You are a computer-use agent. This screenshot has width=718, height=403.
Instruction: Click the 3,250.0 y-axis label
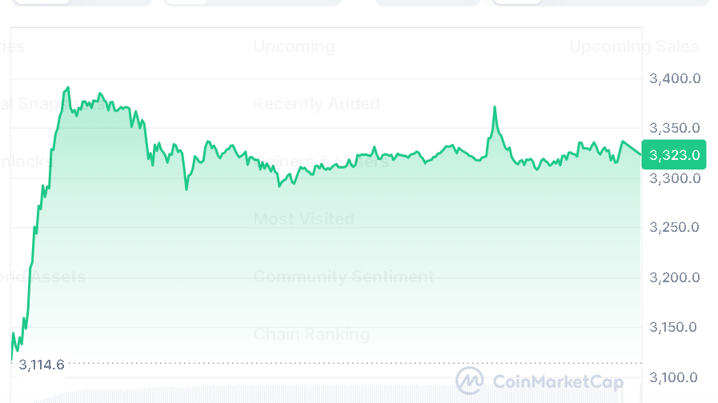675,227
